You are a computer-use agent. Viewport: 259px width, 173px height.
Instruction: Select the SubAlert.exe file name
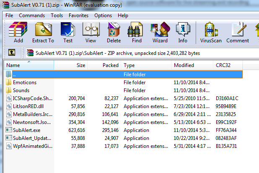coord(26,130)
